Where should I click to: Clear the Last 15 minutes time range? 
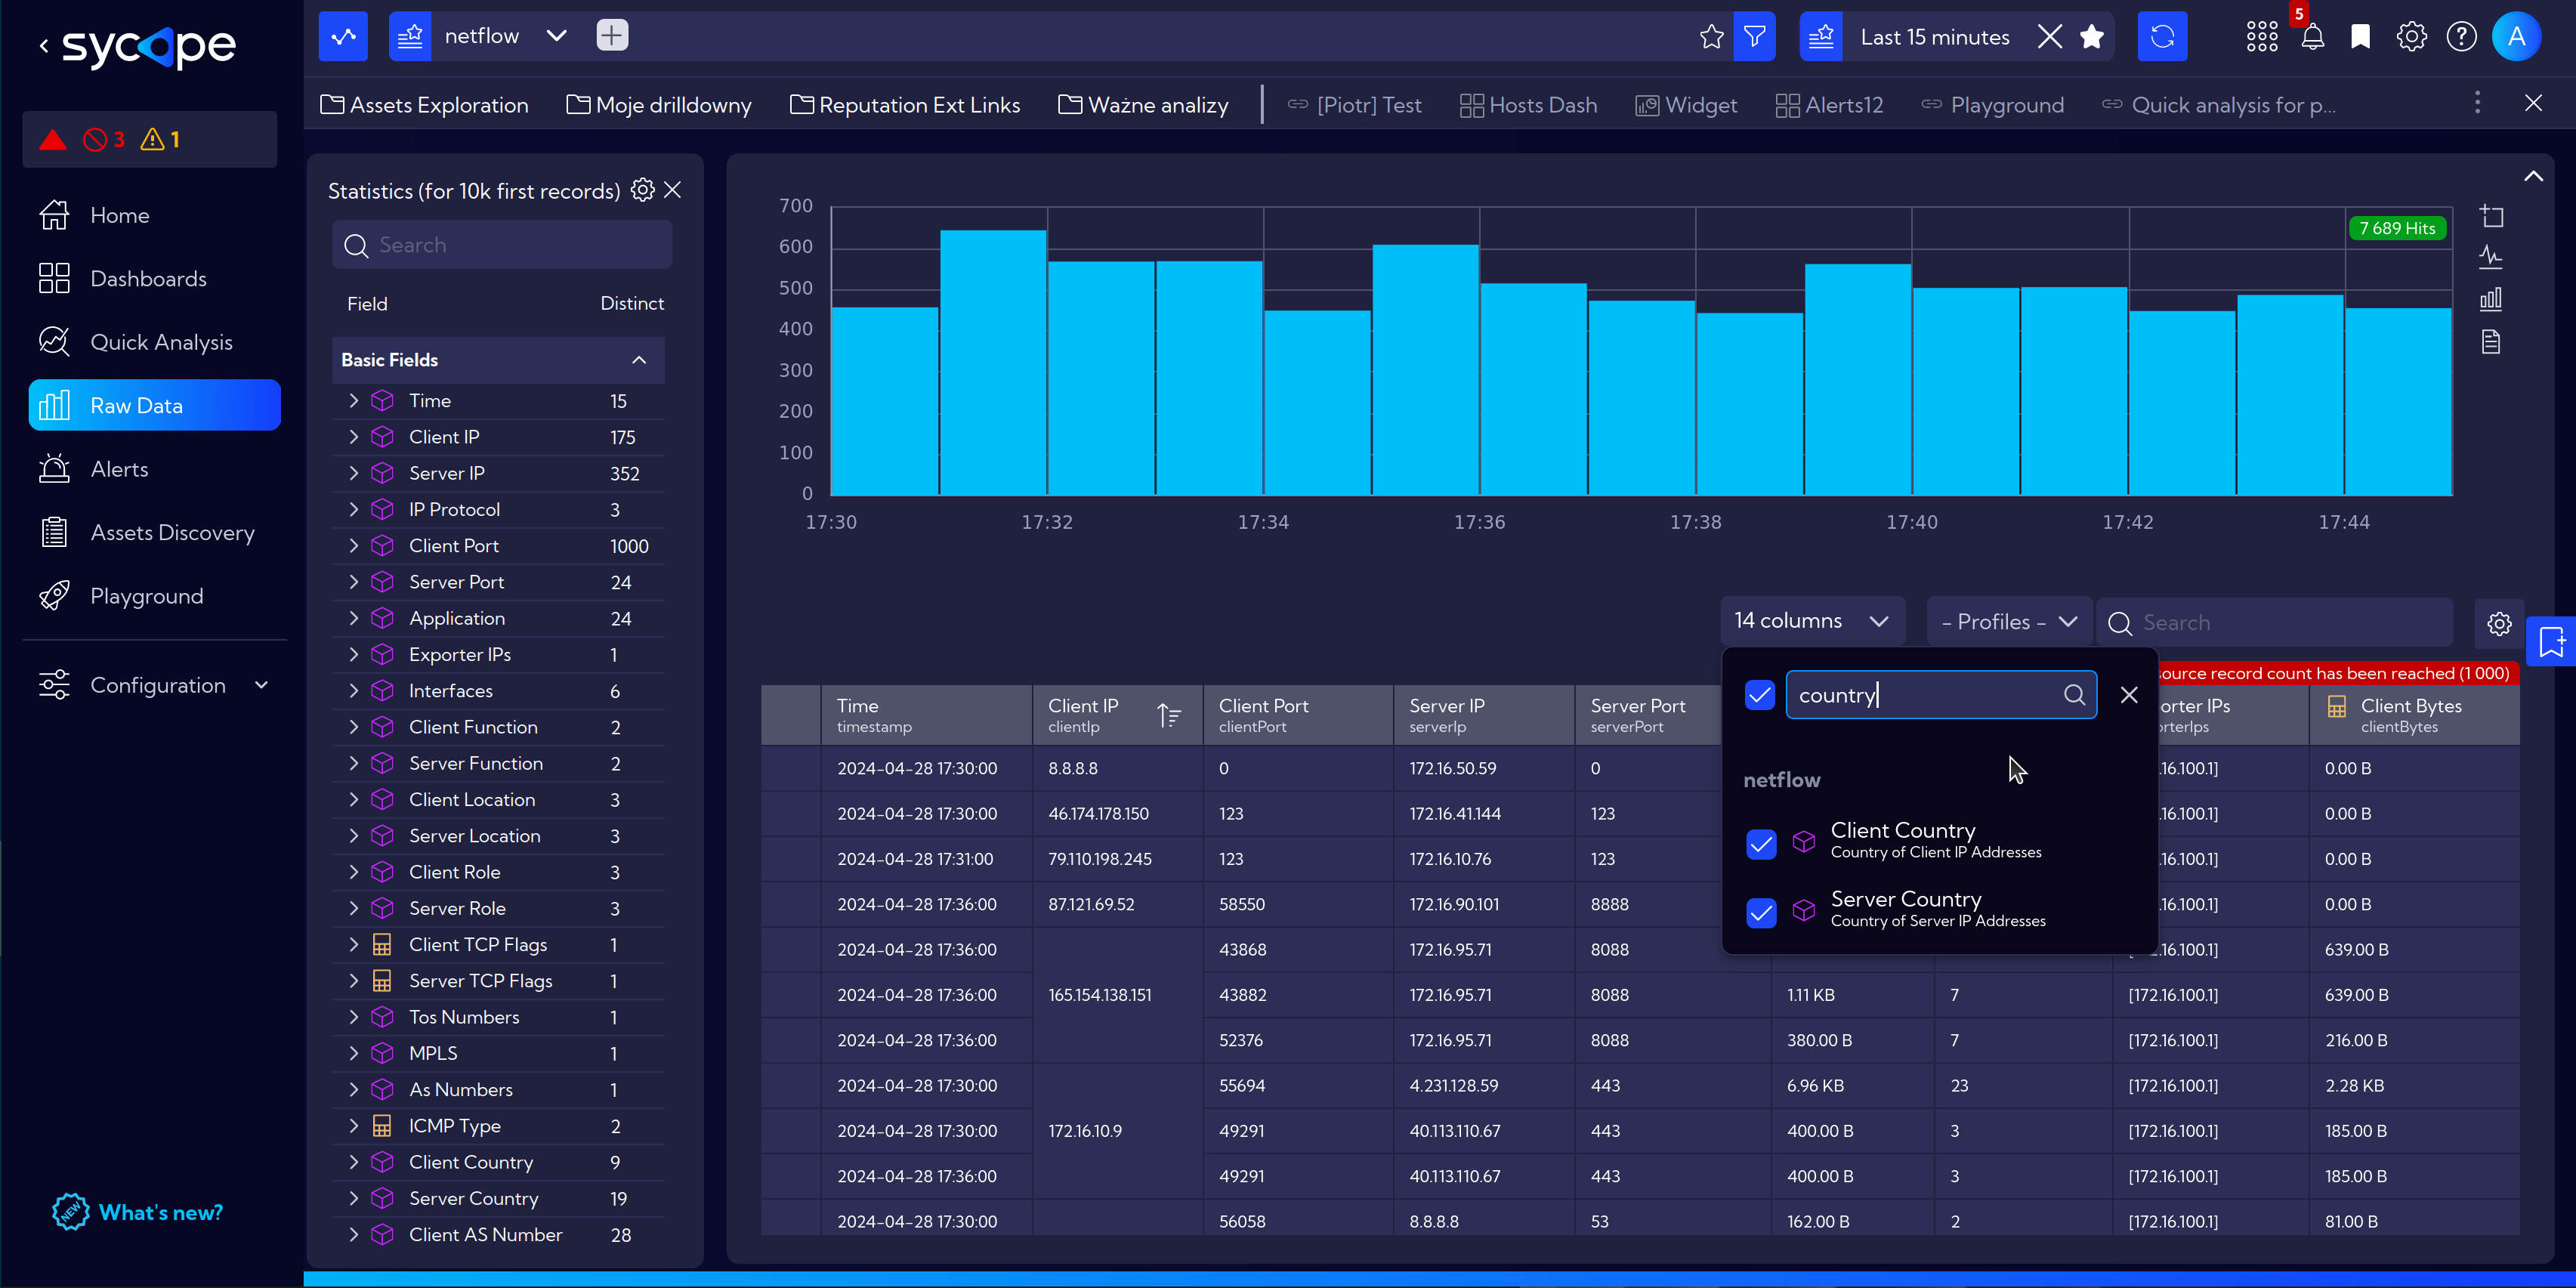point(2049,37)
